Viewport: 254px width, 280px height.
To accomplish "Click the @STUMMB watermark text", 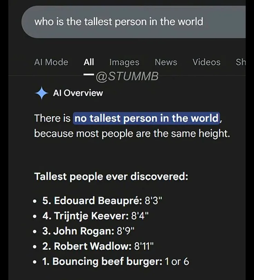I will [127, 76].
